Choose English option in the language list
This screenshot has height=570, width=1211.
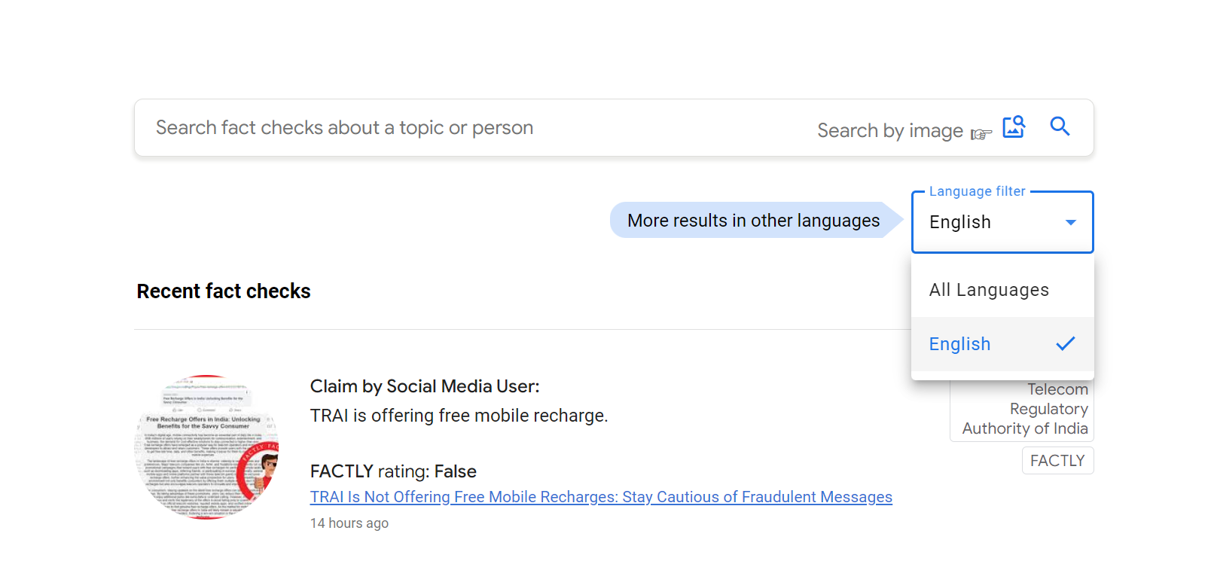coord(960,344)
